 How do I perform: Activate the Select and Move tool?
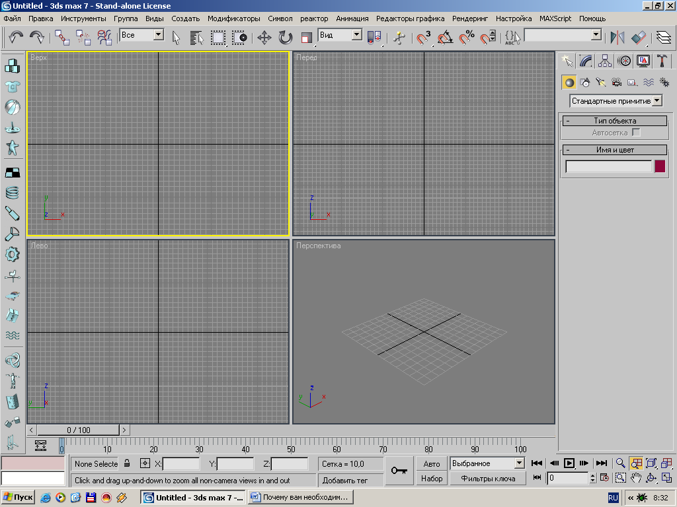264,37
